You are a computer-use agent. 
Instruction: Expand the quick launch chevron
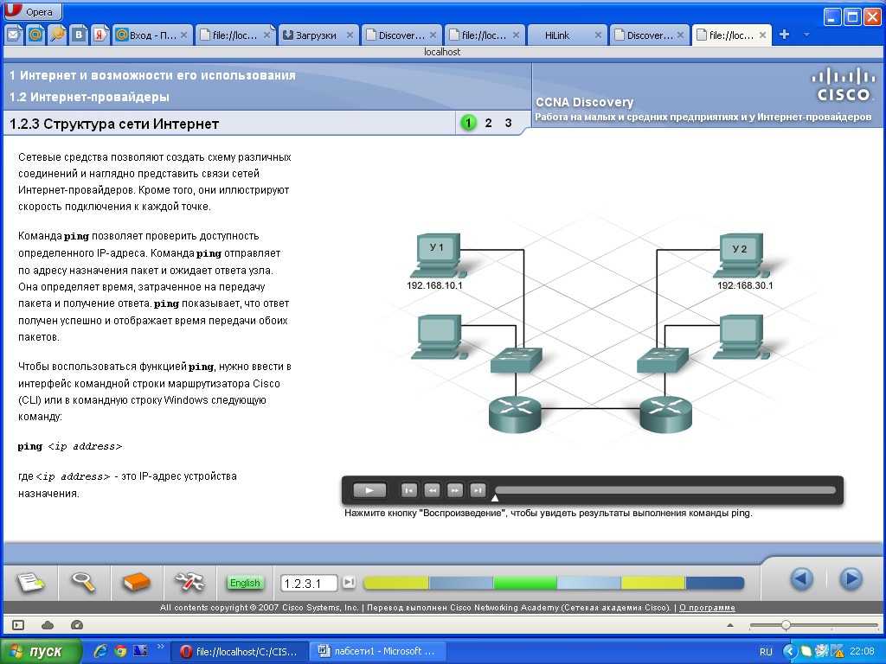[160, 647]
